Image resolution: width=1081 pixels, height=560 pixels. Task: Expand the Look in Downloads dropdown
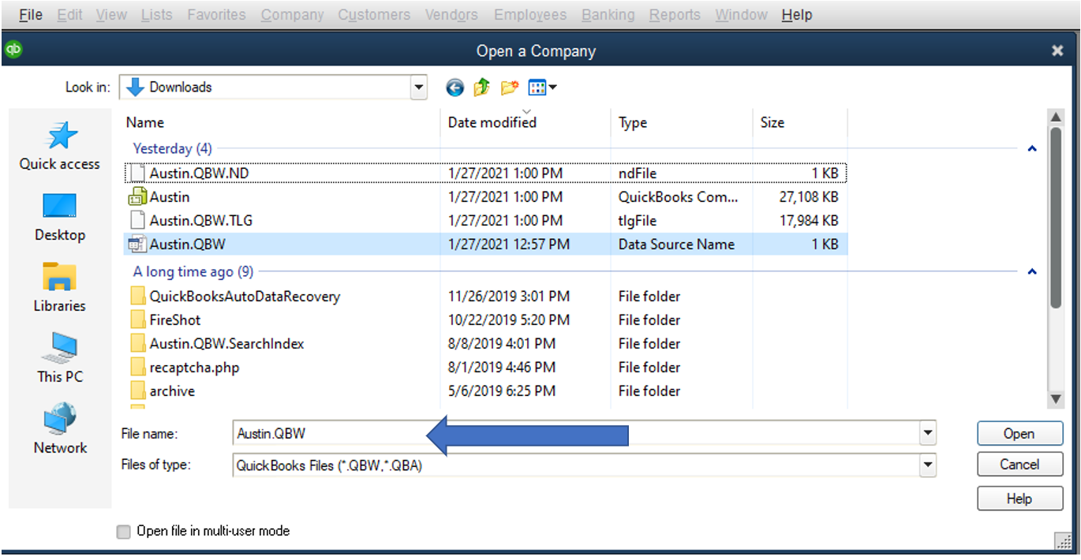419,88
